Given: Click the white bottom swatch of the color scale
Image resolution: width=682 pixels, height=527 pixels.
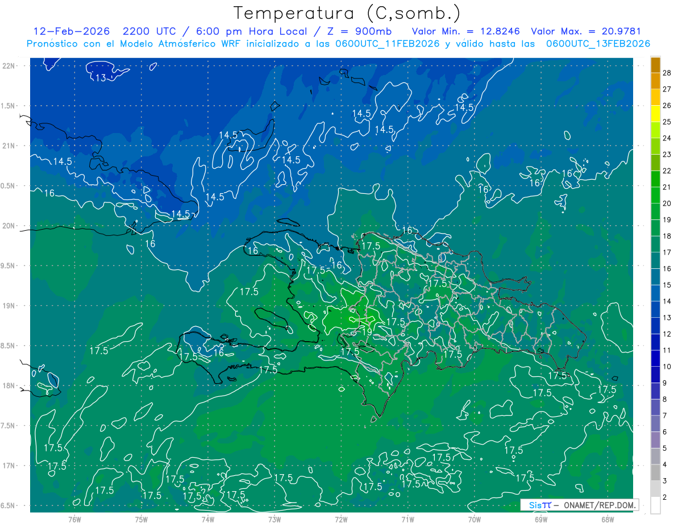Looking at the screenshot, I should (655, 505).
